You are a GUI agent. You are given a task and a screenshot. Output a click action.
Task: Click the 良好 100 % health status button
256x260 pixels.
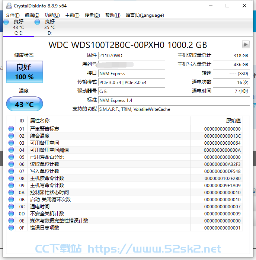[x=25, y=72]
